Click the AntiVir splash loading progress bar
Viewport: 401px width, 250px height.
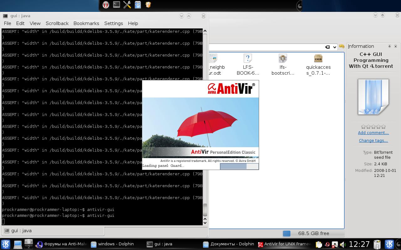click(x=239, y=166)
